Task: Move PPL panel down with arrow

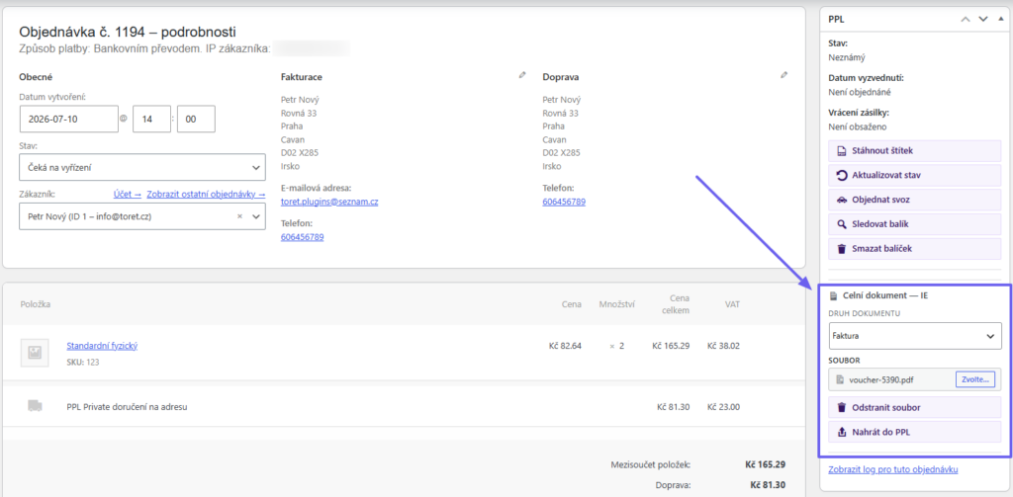Action: (x=983, y=20)
